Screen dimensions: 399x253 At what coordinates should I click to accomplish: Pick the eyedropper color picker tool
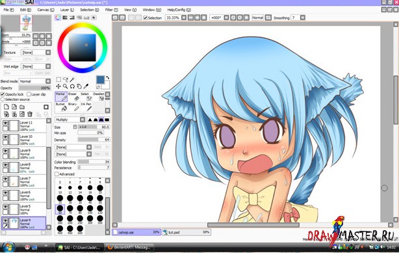click(x=86, y=87)
